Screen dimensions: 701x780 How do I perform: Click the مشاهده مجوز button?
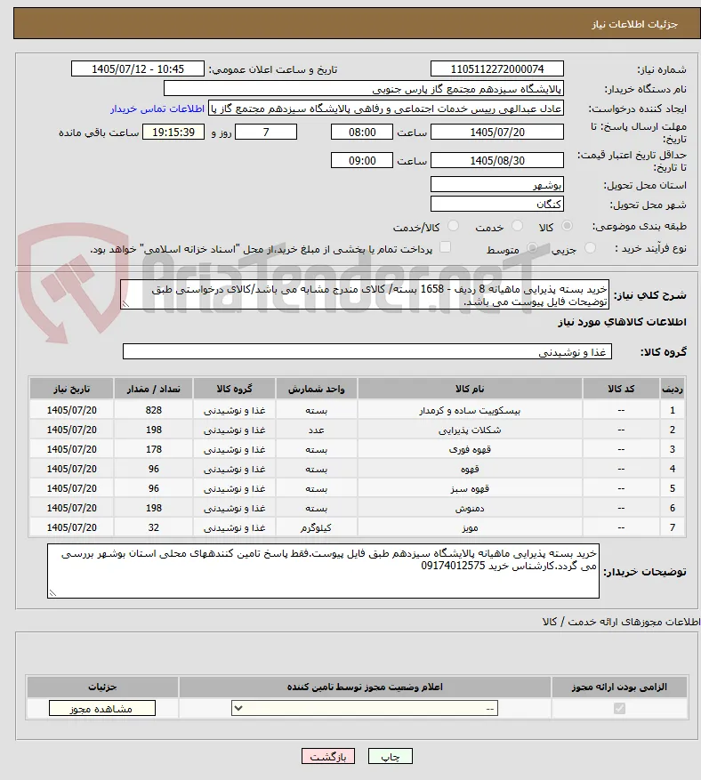102,708
